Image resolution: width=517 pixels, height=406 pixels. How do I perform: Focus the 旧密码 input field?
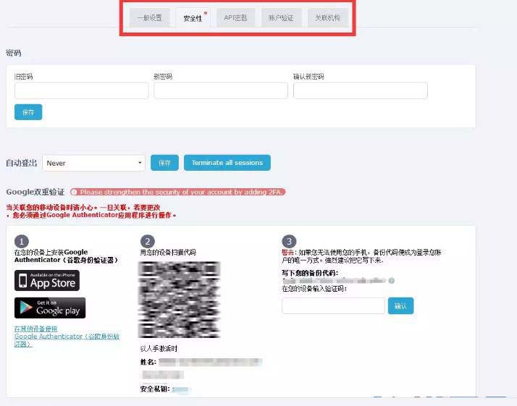point(81,90)
